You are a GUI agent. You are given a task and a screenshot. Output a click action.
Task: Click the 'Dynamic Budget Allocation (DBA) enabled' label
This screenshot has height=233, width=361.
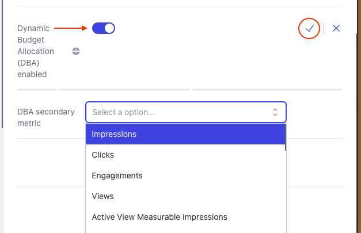[36, 51]
